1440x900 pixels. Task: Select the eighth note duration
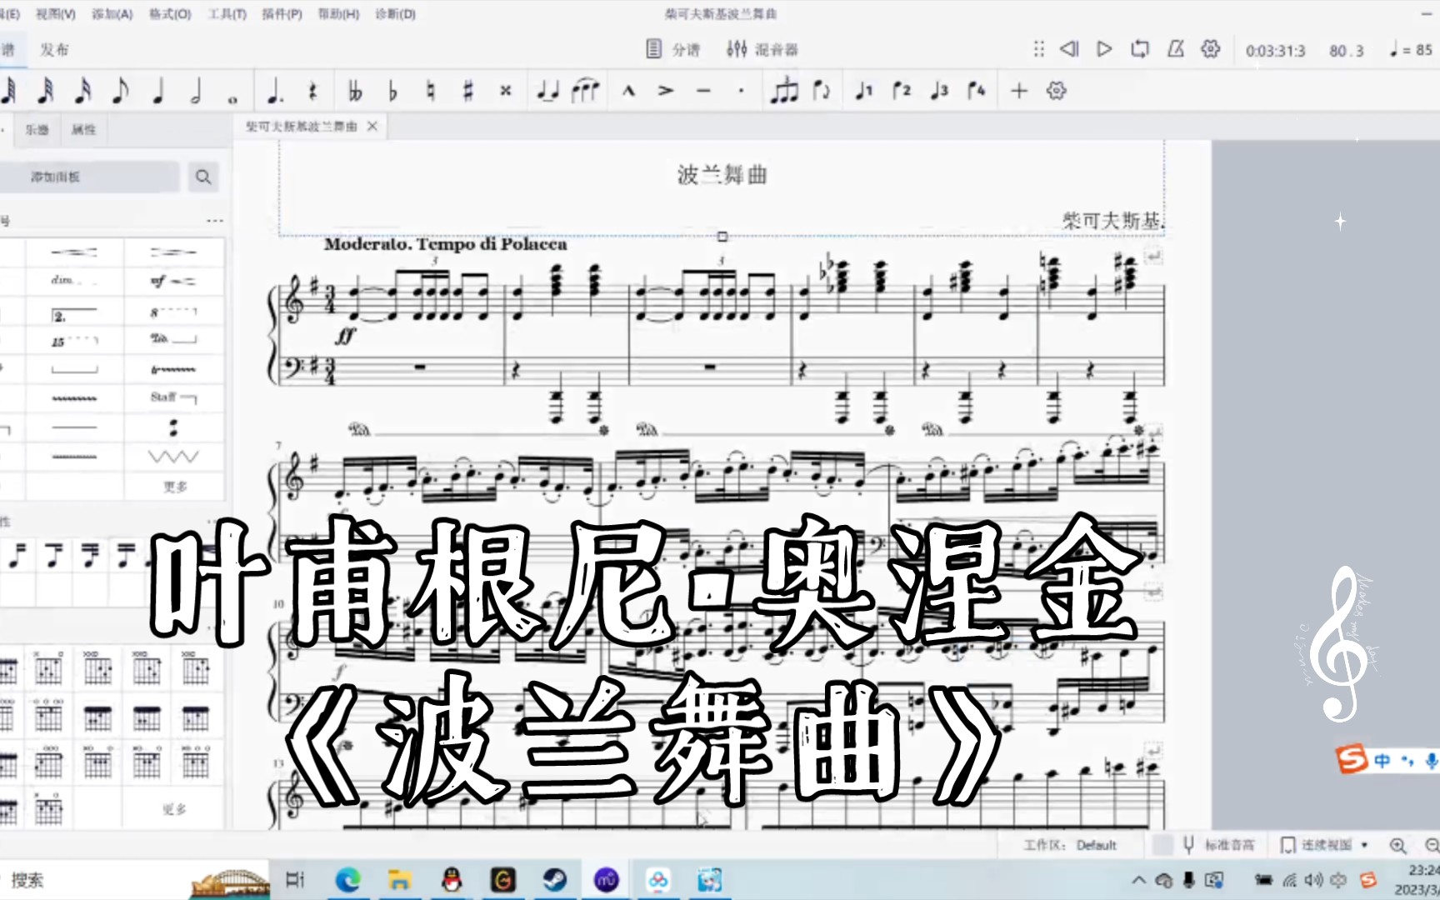[x=120, y=90]
